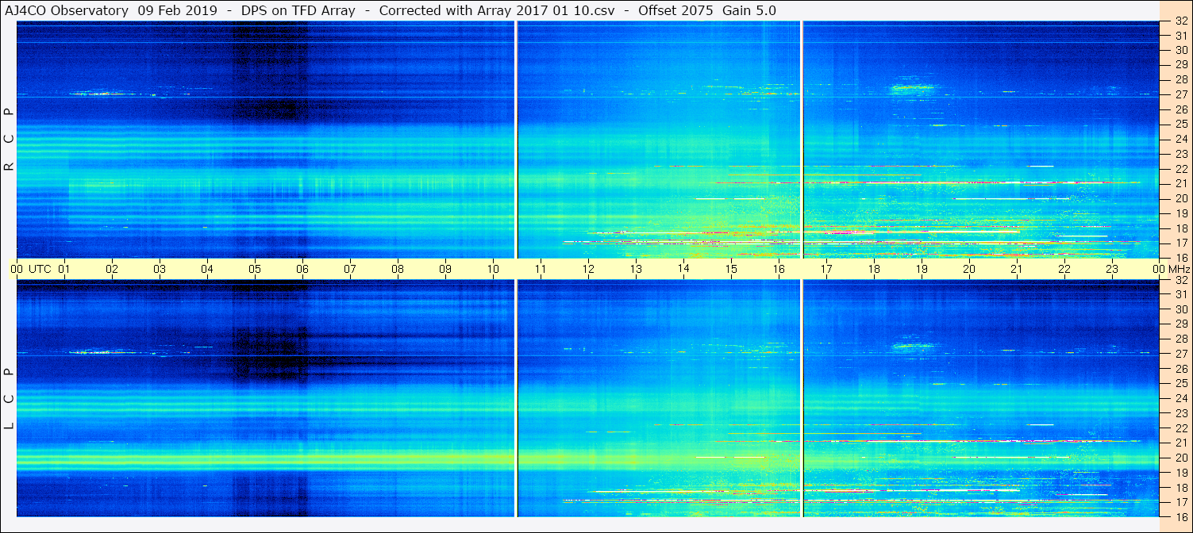
Task: Select 27 MHz on the LCP frequency scale
Action: 1180,354
